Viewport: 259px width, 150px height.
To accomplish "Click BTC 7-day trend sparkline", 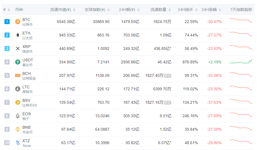I will pyautogui.click(x=241, y=20).
